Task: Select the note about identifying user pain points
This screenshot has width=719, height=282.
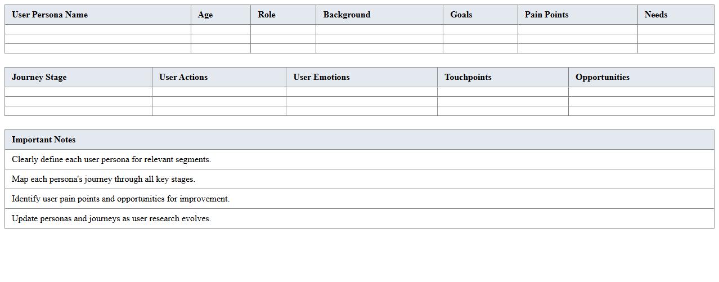Action: pos(120,199)
